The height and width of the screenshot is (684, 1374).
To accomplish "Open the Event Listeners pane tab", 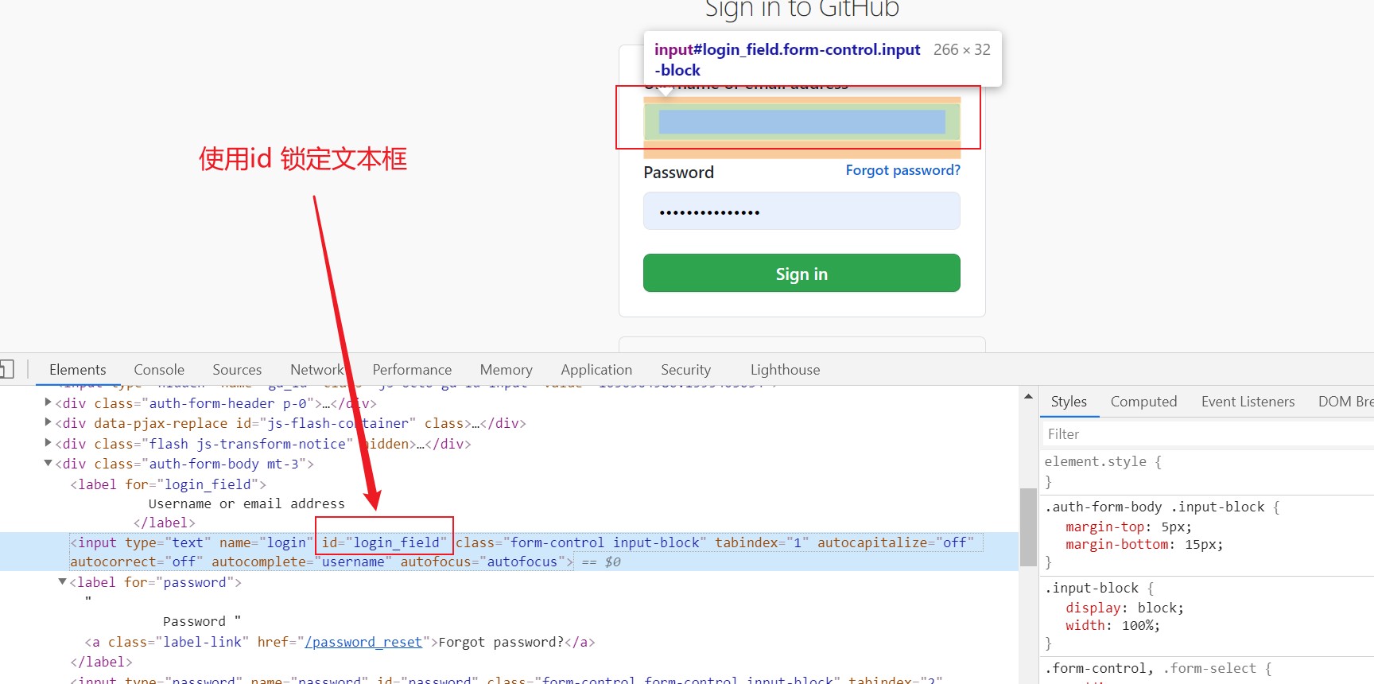I will tap(1248, 402).
